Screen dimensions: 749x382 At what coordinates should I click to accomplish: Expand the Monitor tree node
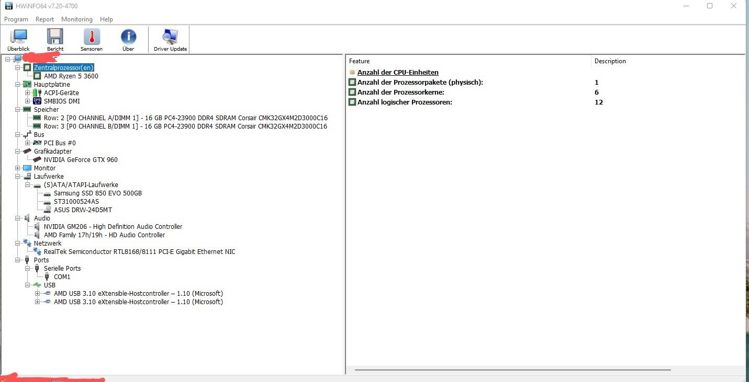pos(18,168)
